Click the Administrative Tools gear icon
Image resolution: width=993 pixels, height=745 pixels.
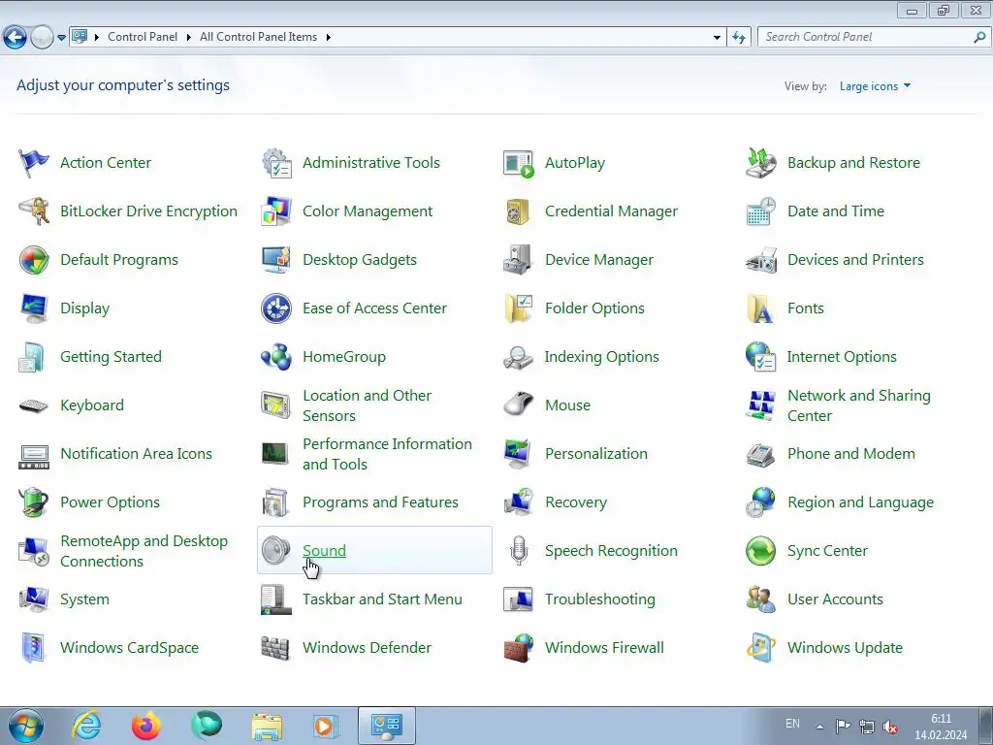coord(276,163)
